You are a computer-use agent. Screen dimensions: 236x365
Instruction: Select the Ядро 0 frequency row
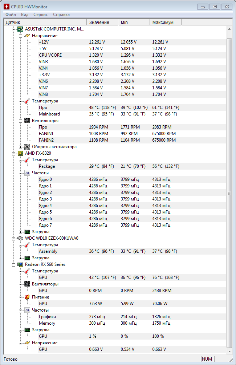pyautogui.click(x=132, y=179)
